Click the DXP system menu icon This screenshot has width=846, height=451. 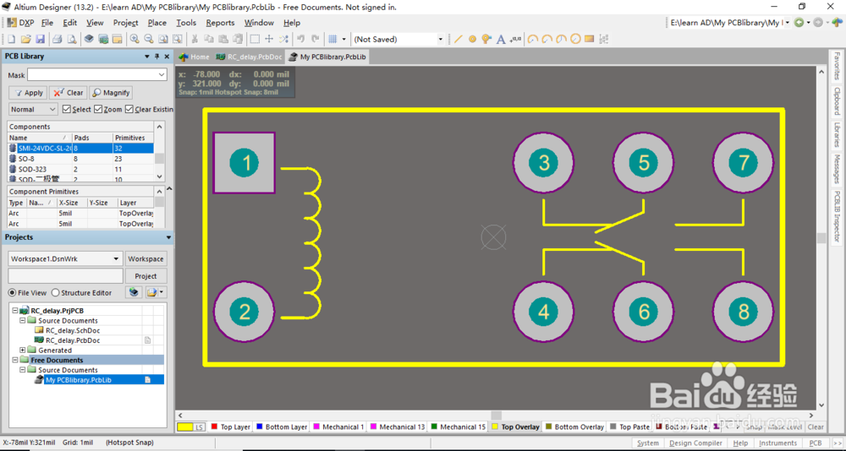click(x=19, y=23)
